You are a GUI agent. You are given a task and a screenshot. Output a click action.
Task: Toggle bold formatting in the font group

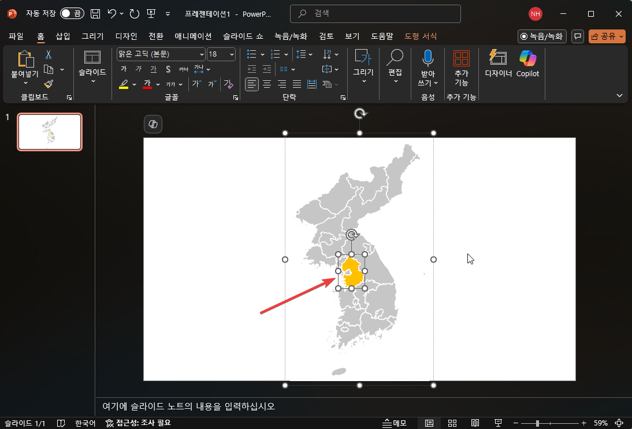click(124, 69)
